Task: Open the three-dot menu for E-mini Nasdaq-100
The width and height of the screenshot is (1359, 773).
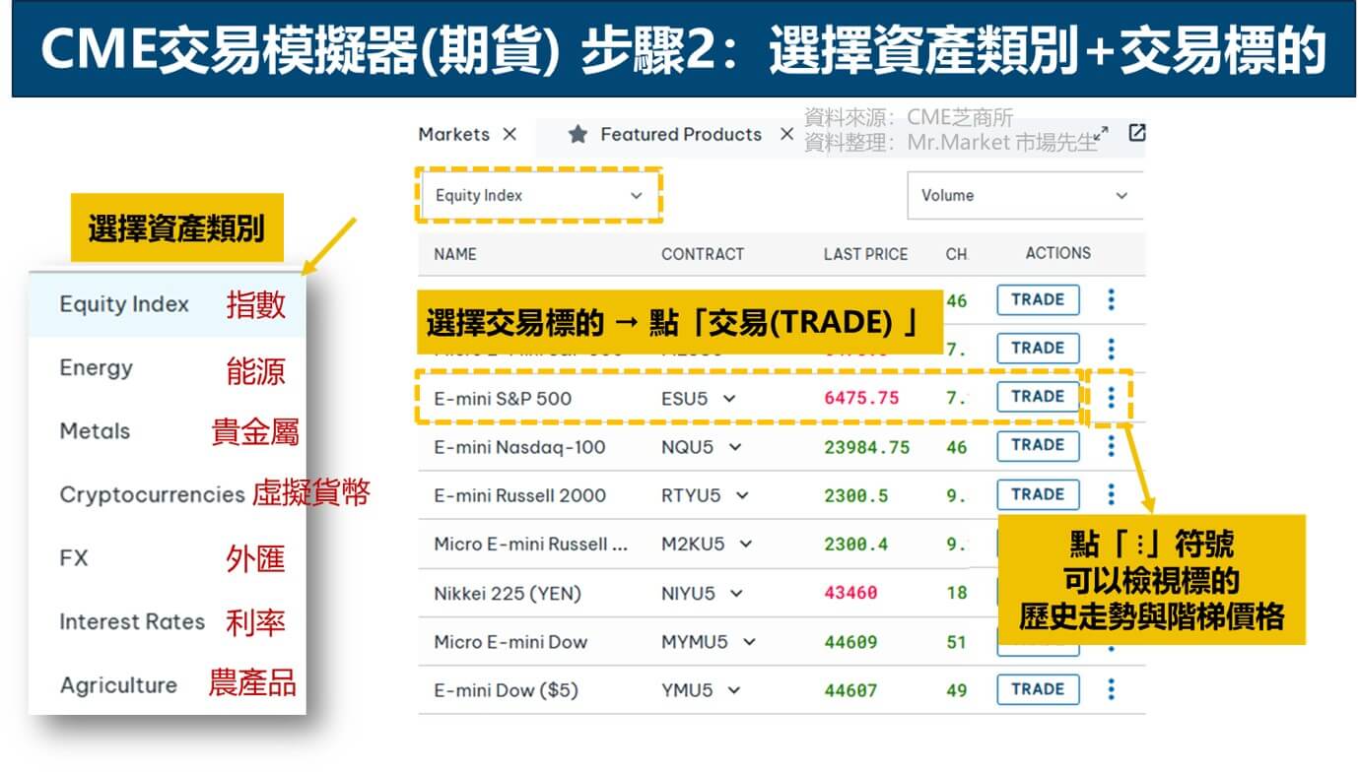Action: tap(1111, 446)
